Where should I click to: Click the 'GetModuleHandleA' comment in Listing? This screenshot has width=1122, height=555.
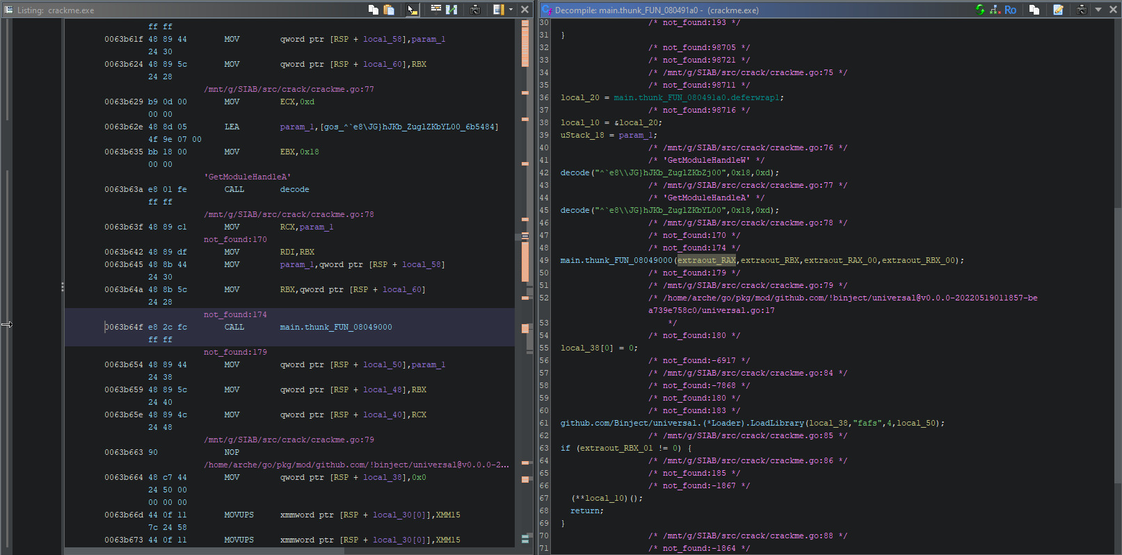coord(248,177)
